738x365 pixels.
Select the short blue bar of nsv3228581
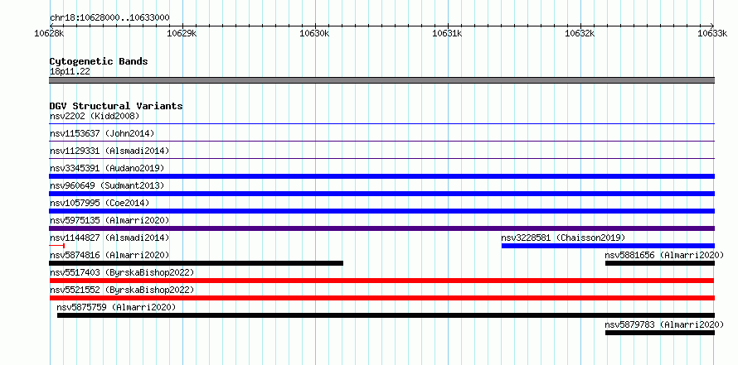click(608, 246)
